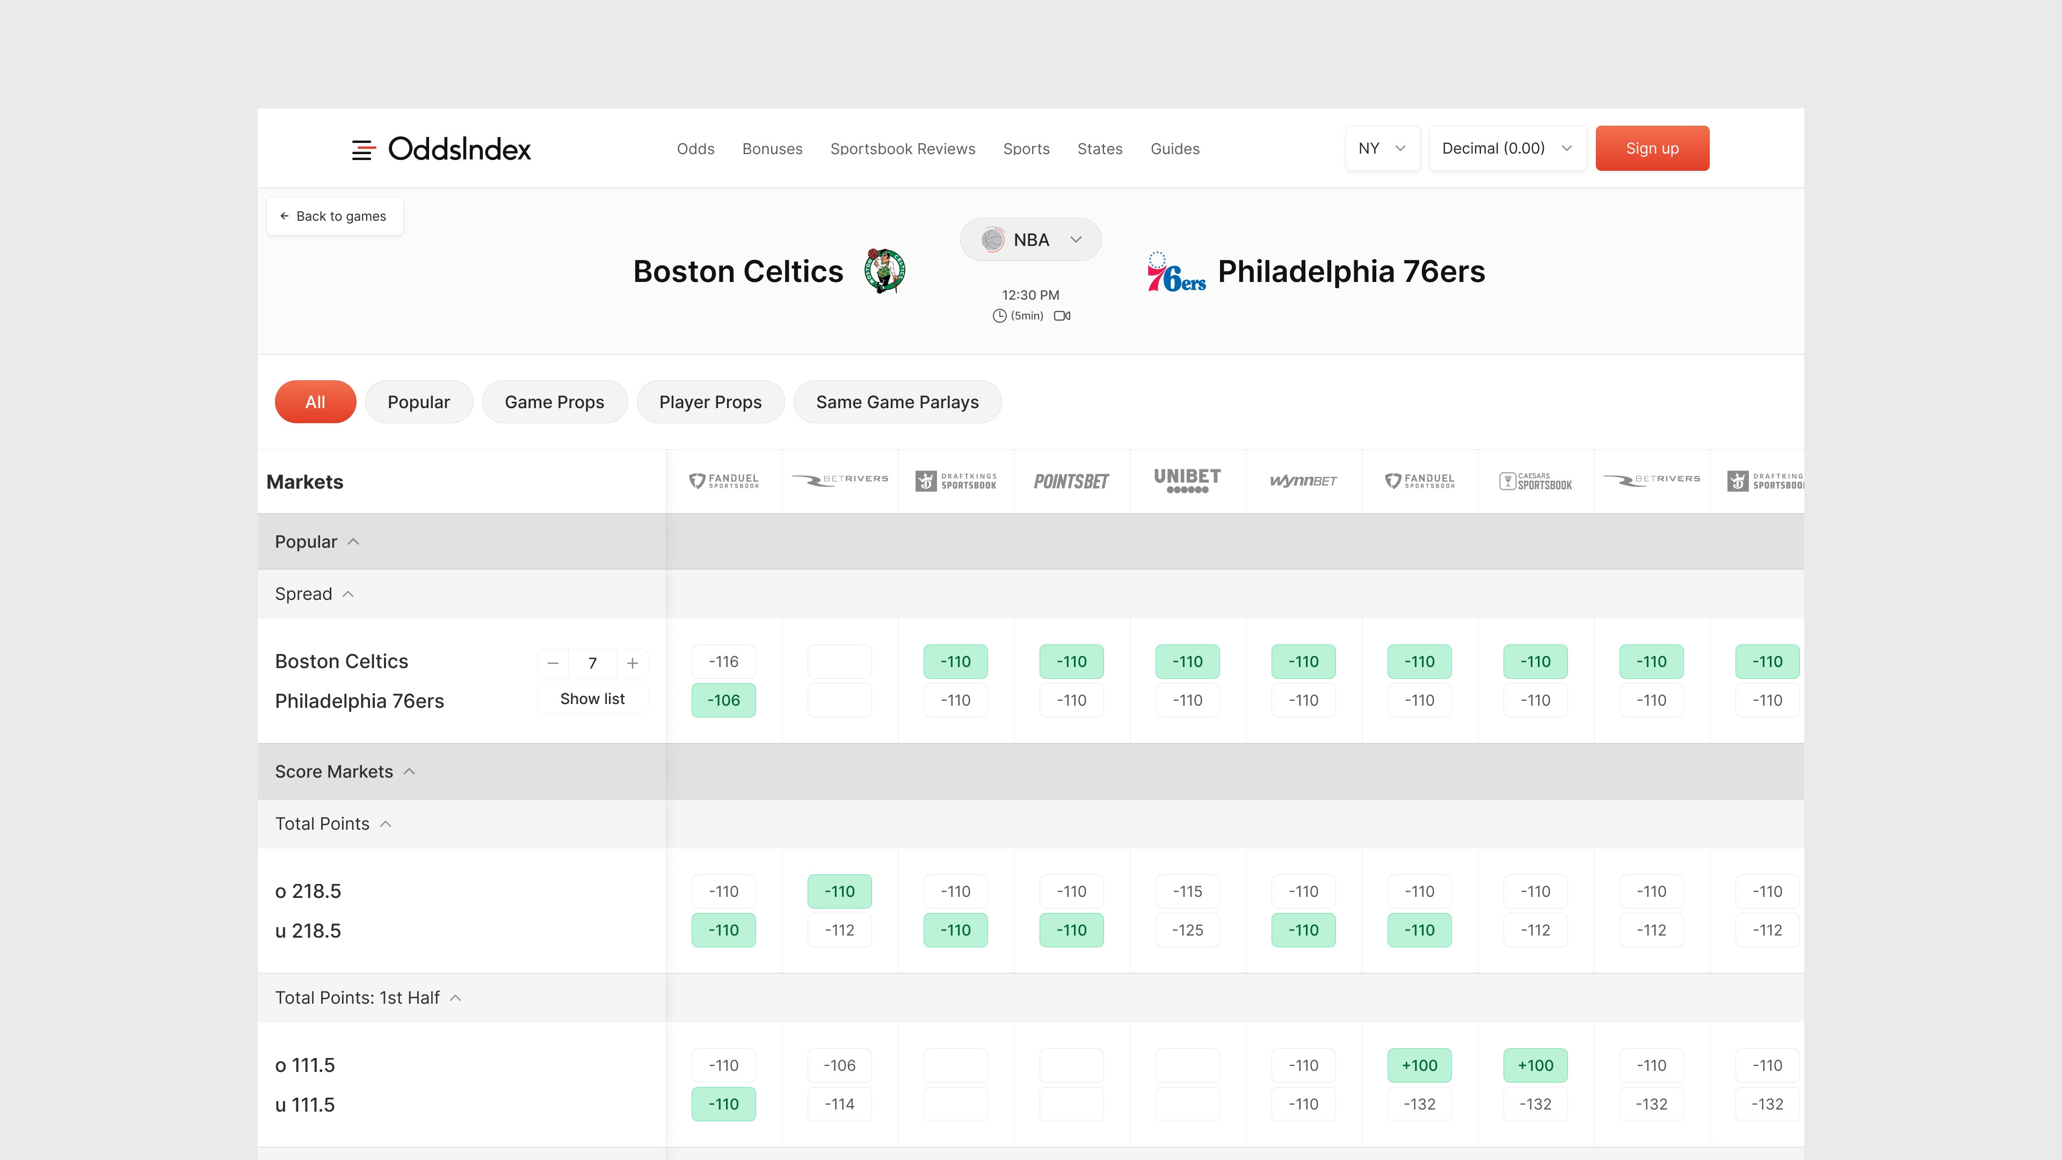Select FanDuel's green -106 76ers spread odds
Screen dimensions: 2062x1160
click(723, 700)
